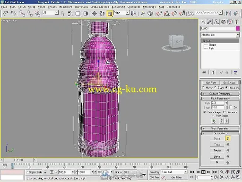Viewport: 242px width, 182px height.
Task: Click the Redo arrow icon
Action: pos(13,13)
